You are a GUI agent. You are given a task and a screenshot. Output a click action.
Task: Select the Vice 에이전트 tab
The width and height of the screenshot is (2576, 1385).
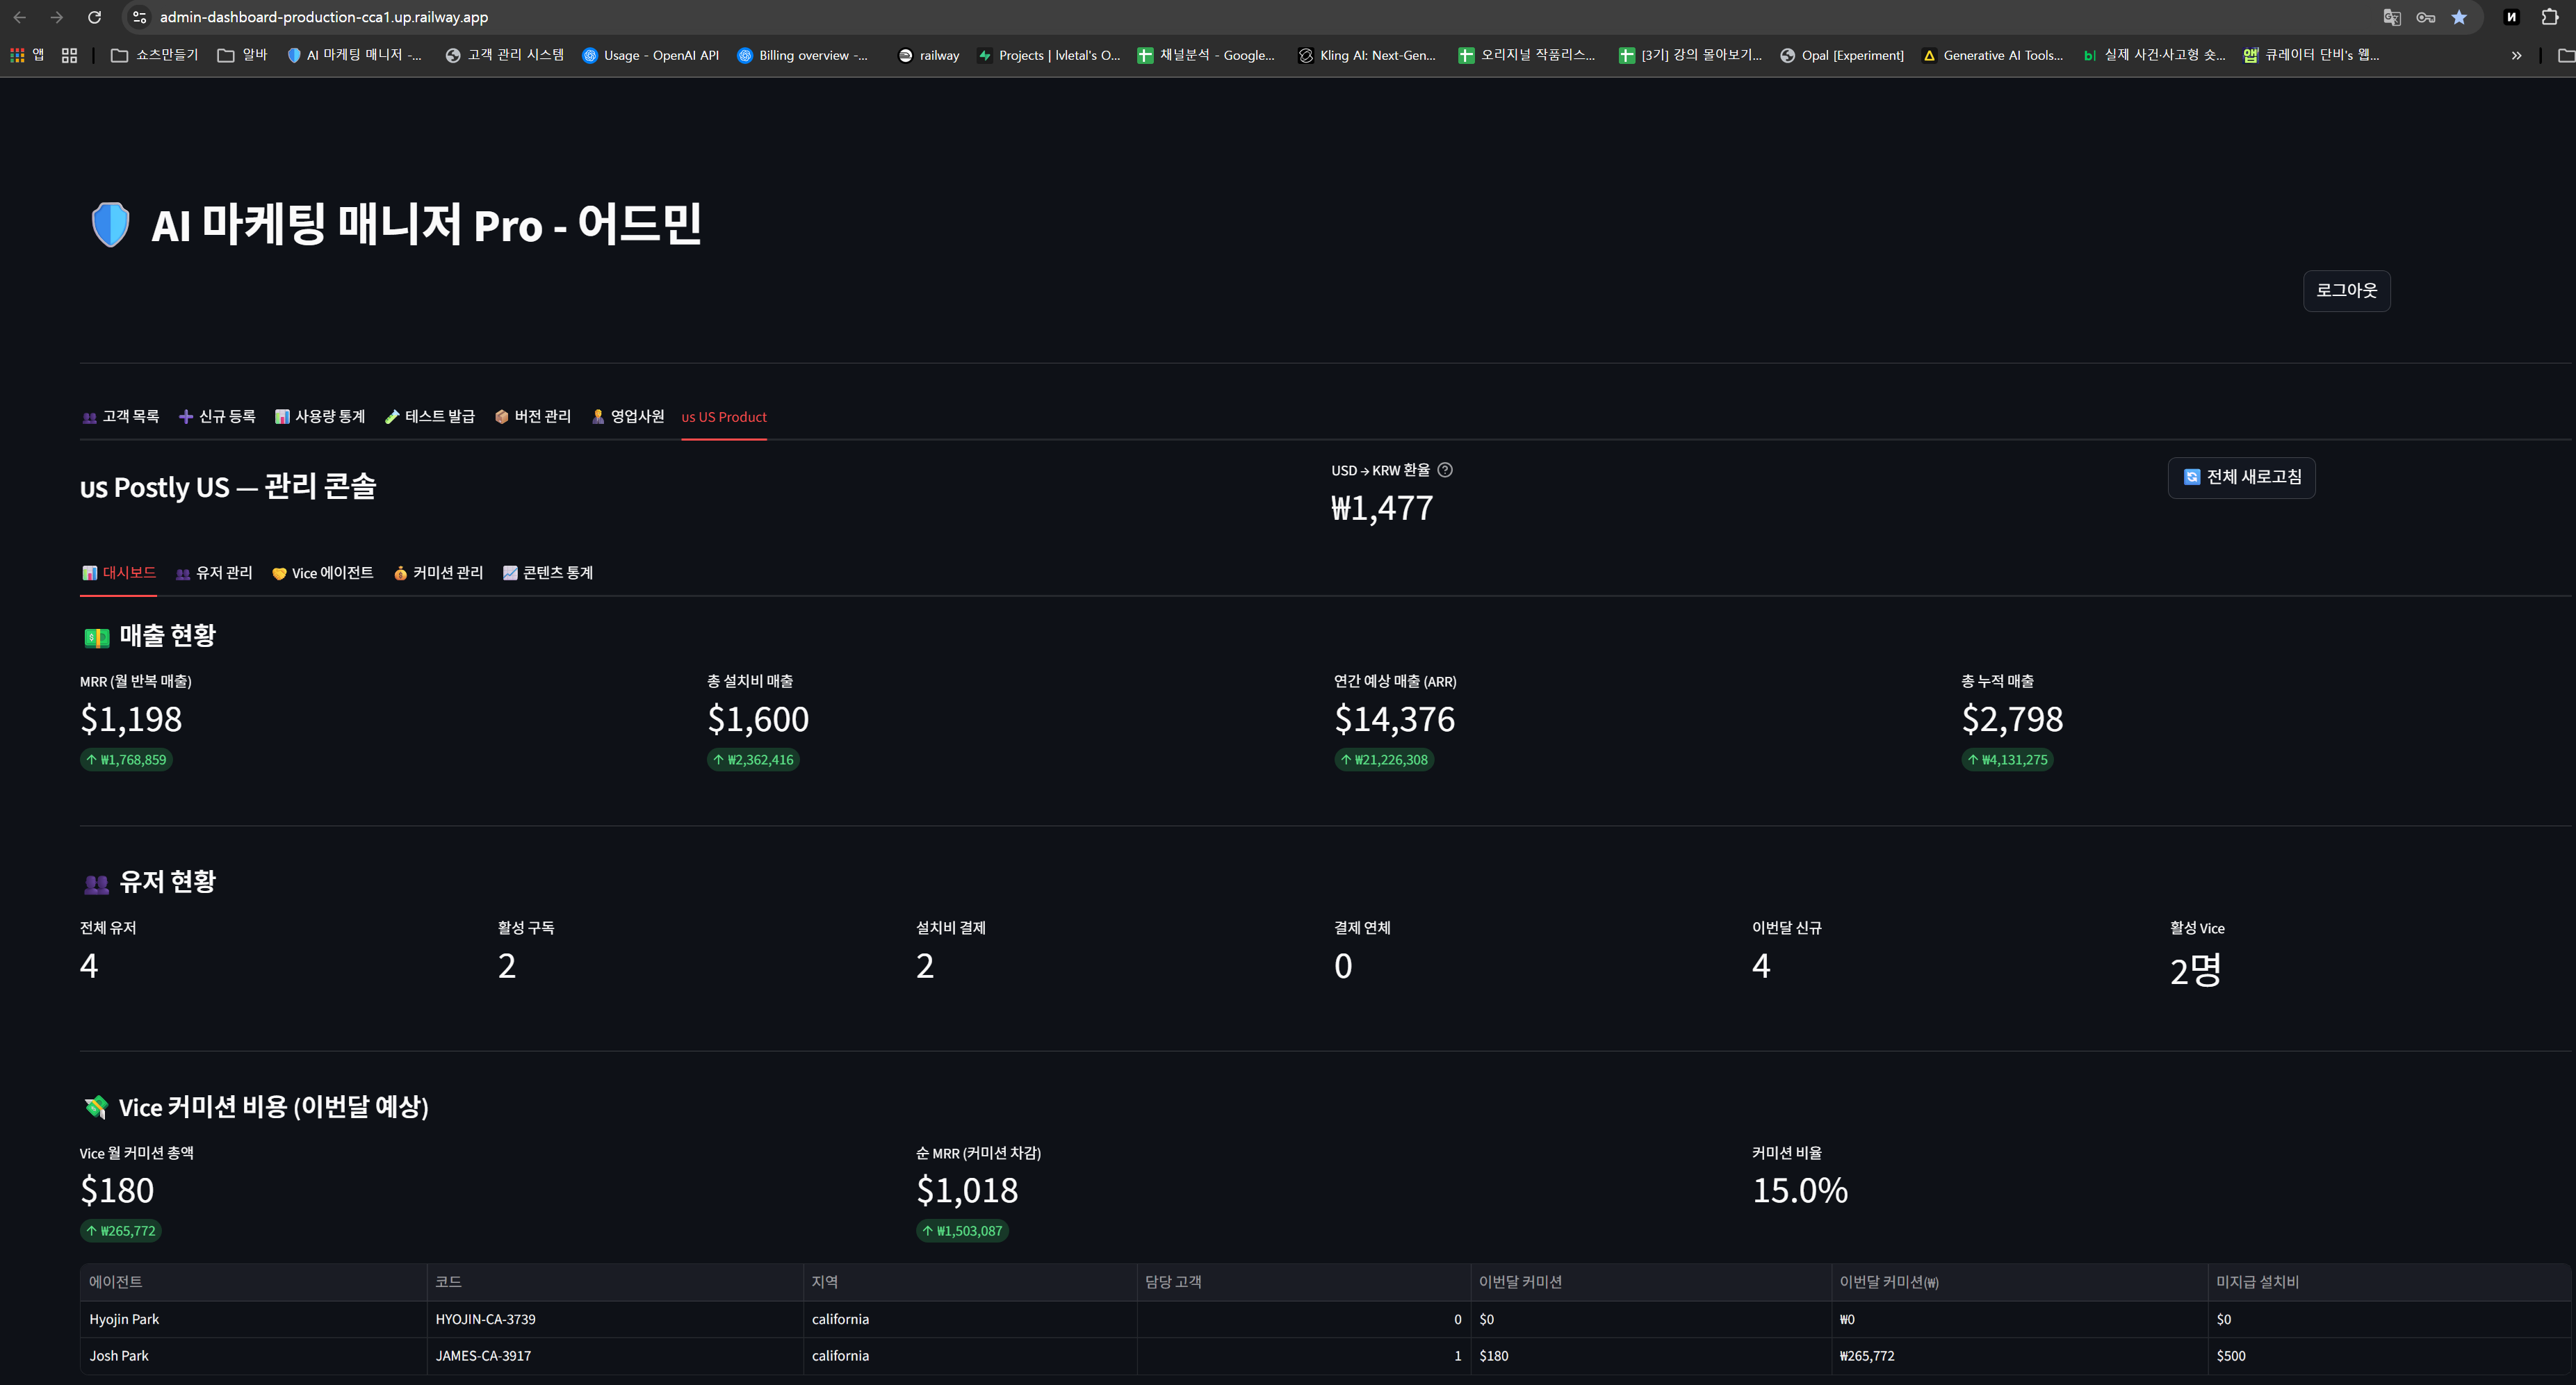click(x=322, y=573)
